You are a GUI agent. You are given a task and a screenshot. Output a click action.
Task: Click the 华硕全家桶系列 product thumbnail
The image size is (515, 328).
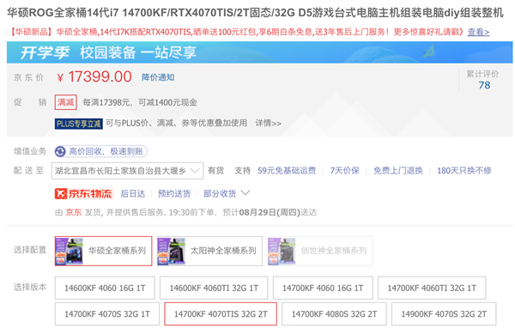70,251
